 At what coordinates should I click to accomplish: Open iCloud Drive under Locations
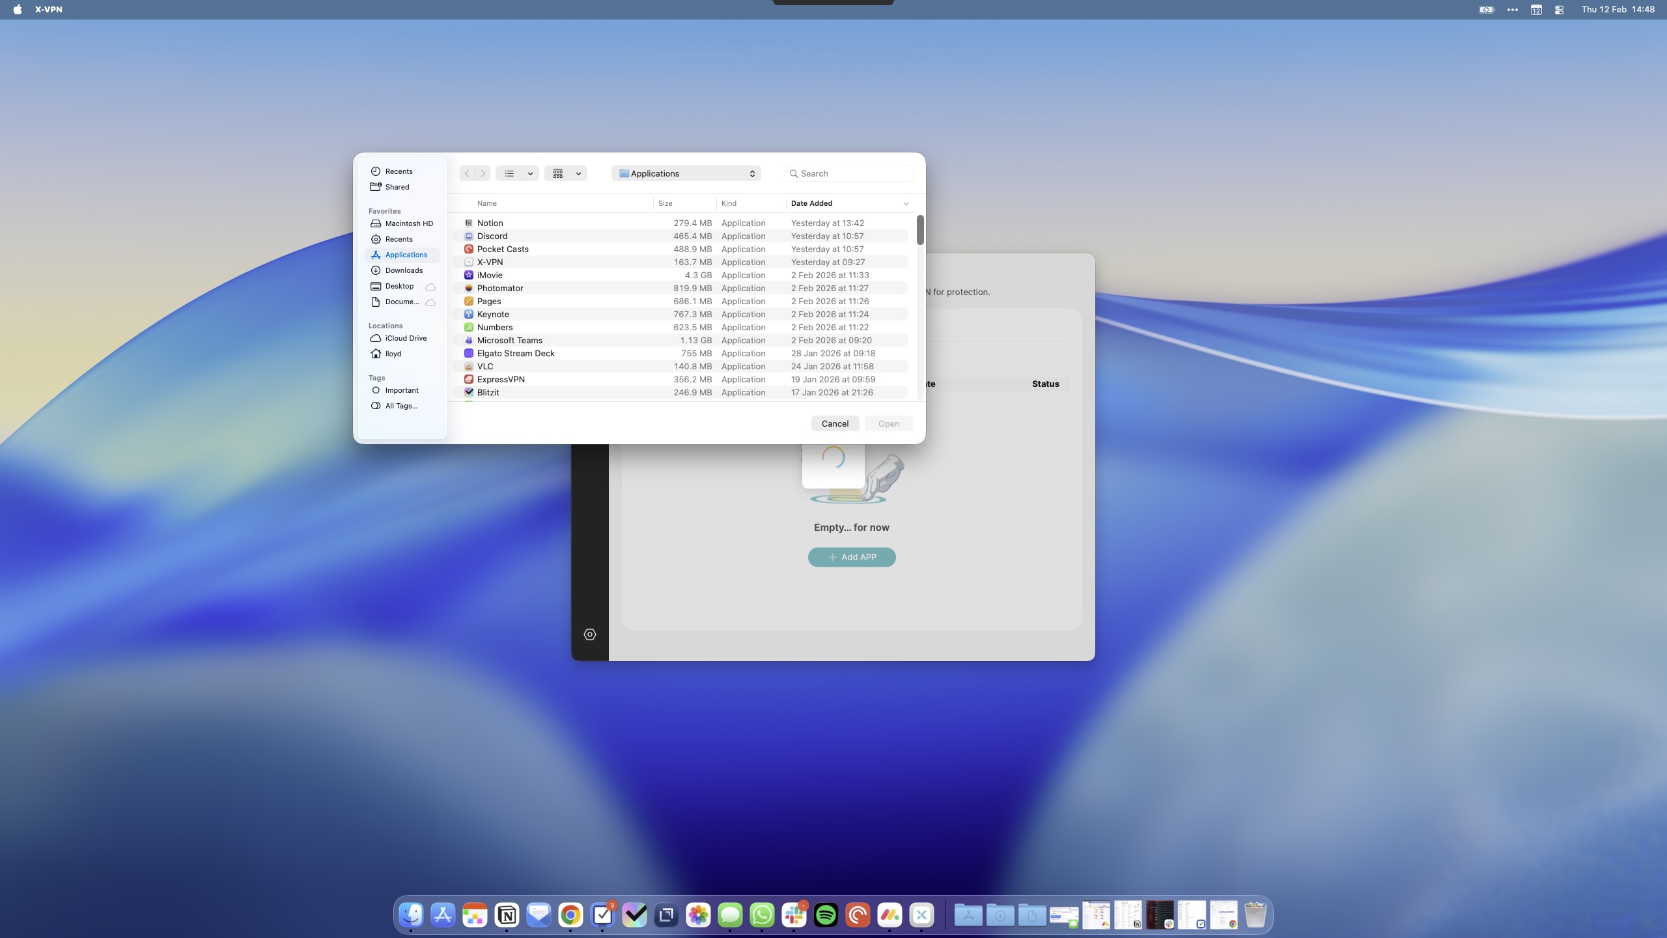point(404,338)
